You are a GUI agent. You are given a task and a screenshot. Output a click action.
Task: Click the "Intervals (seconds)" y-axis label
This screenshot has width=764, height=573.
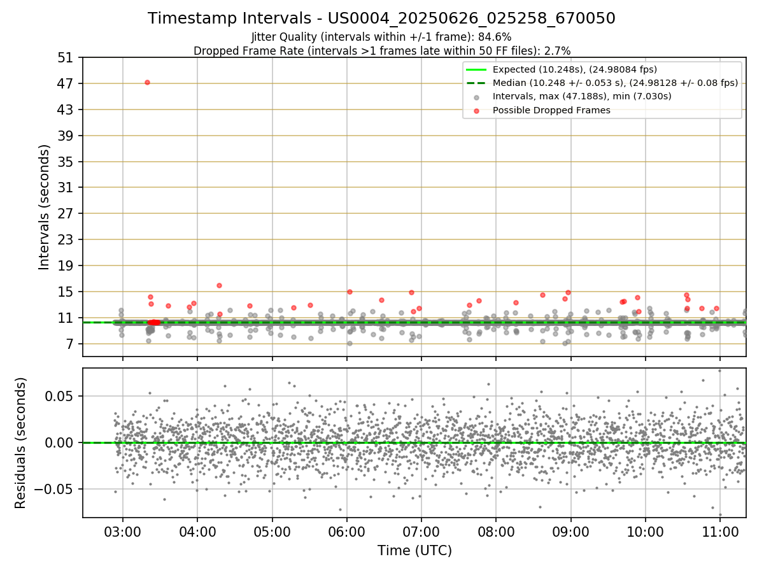(44, 207)
